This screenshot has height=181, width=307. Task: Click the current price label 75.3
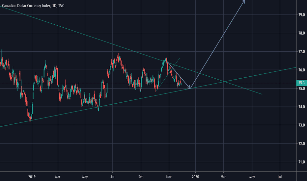pos(301,83)
